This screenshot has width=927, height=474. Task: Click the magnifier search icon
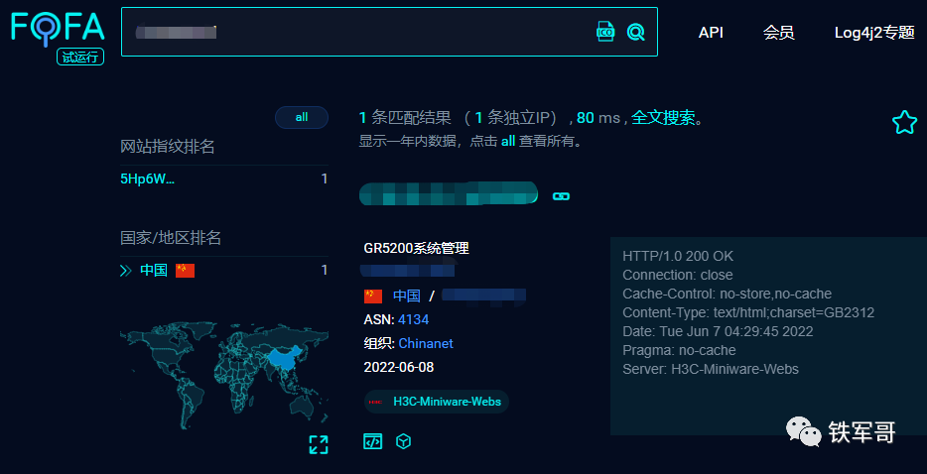pyautogui.click(x=635, y=32)
